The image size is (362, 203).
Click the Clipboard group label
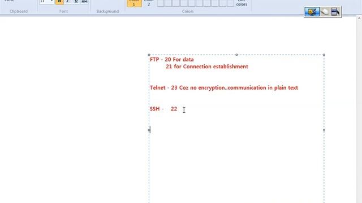coord(19,11)
